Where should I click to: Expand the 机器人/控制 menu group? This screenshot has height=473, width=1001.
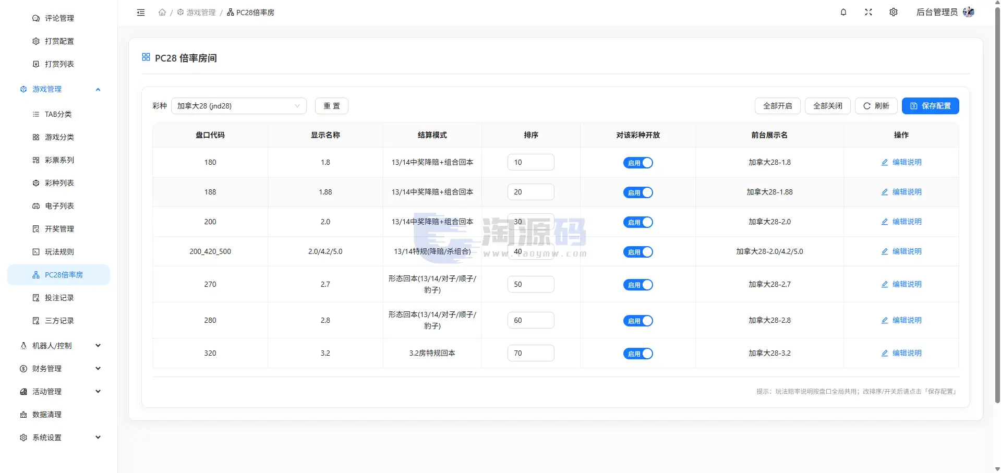pyautogui.click(x=60, y=346)
